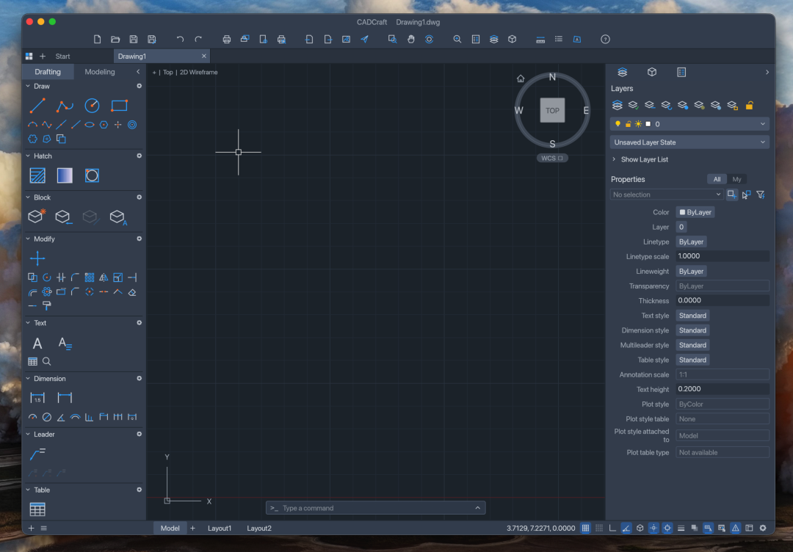Switch to the Modeling tab
Viewport: 793px width, 552px height.
(100, 72)
